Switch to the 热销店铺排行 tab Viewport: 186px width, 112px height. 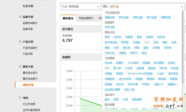(x=86, y=18)
